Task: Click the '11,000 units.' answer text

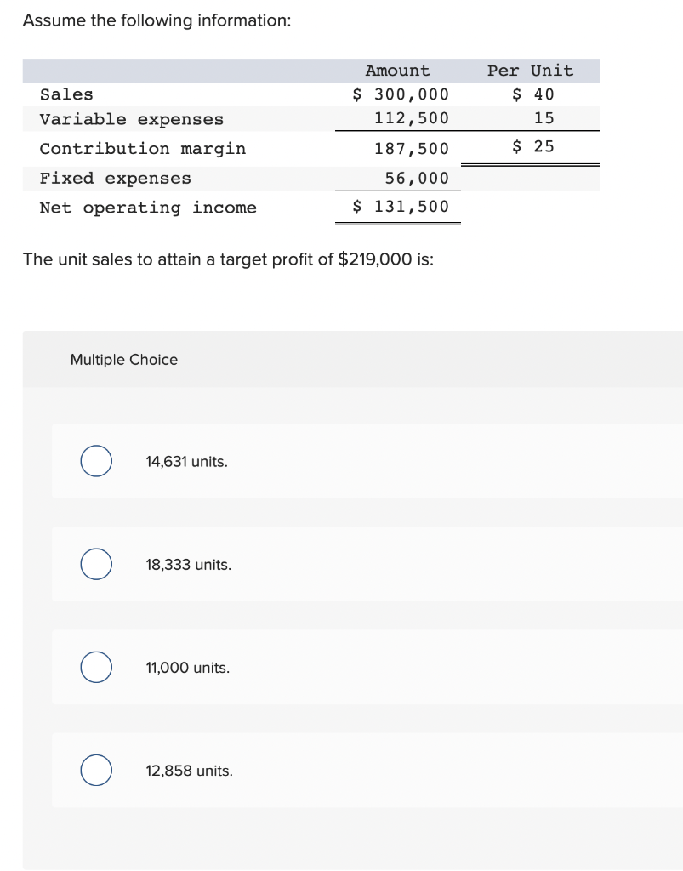Action: pyautogui.click(x=187, y=668)
